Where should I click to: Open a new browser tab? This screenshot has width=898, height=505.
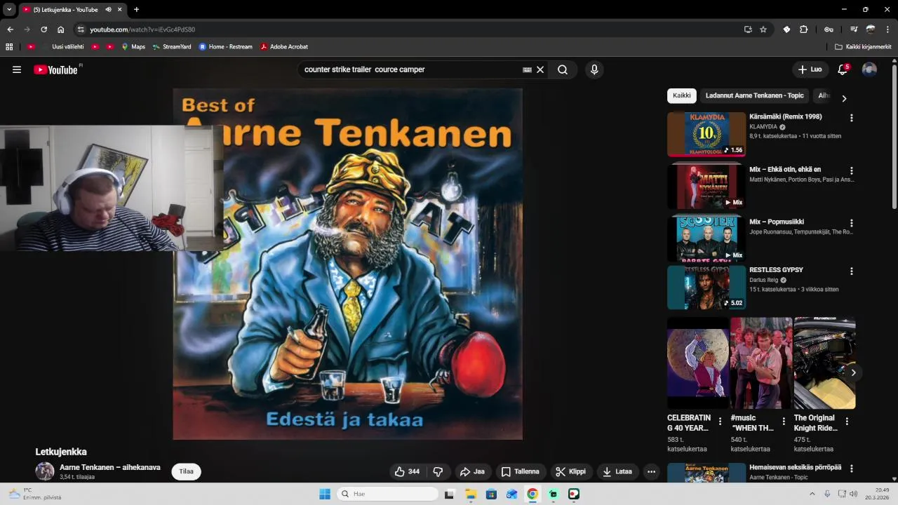(x=136, y=10)
